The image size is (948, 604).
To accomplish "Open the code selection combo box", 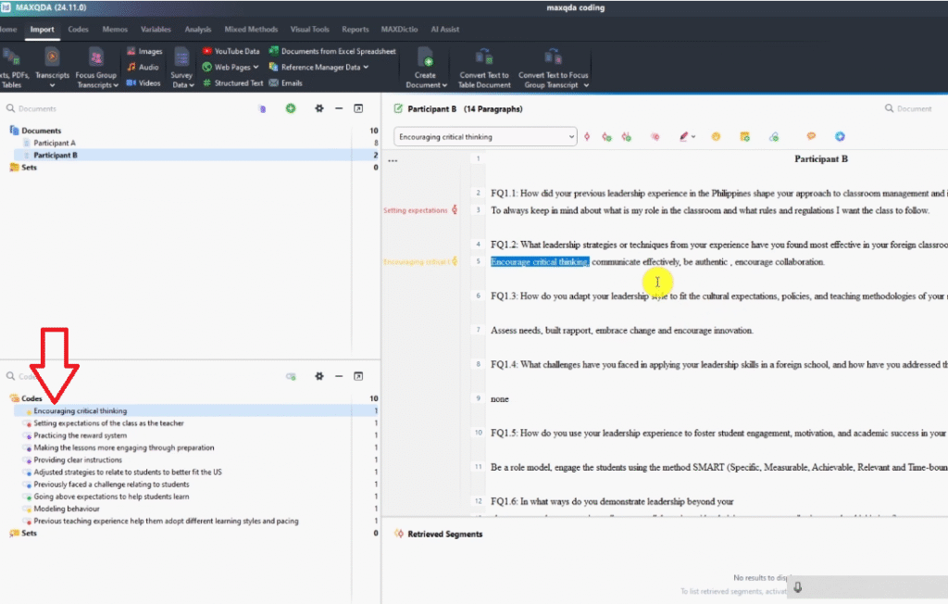I will point(485,136).
